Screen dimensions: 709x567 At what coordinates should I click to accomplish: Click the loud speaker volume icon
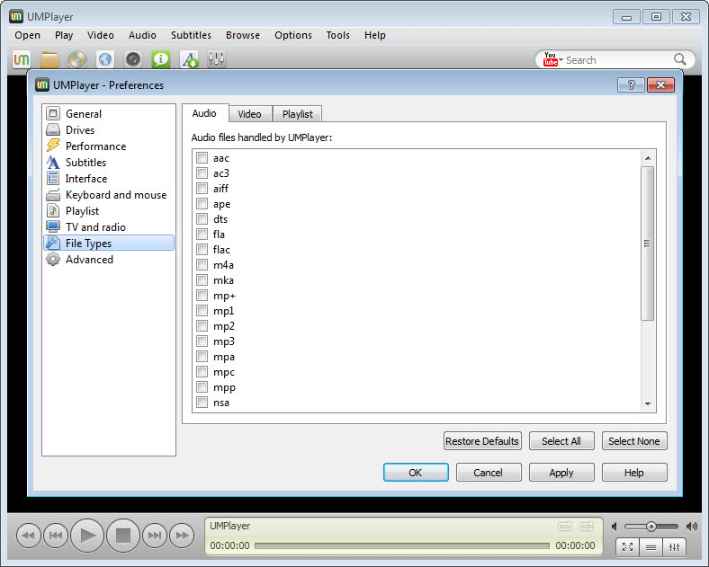point(692,527)
